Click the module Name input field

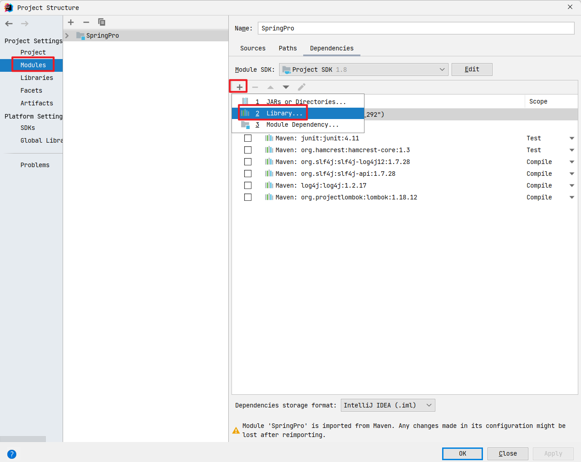[416, 28]
